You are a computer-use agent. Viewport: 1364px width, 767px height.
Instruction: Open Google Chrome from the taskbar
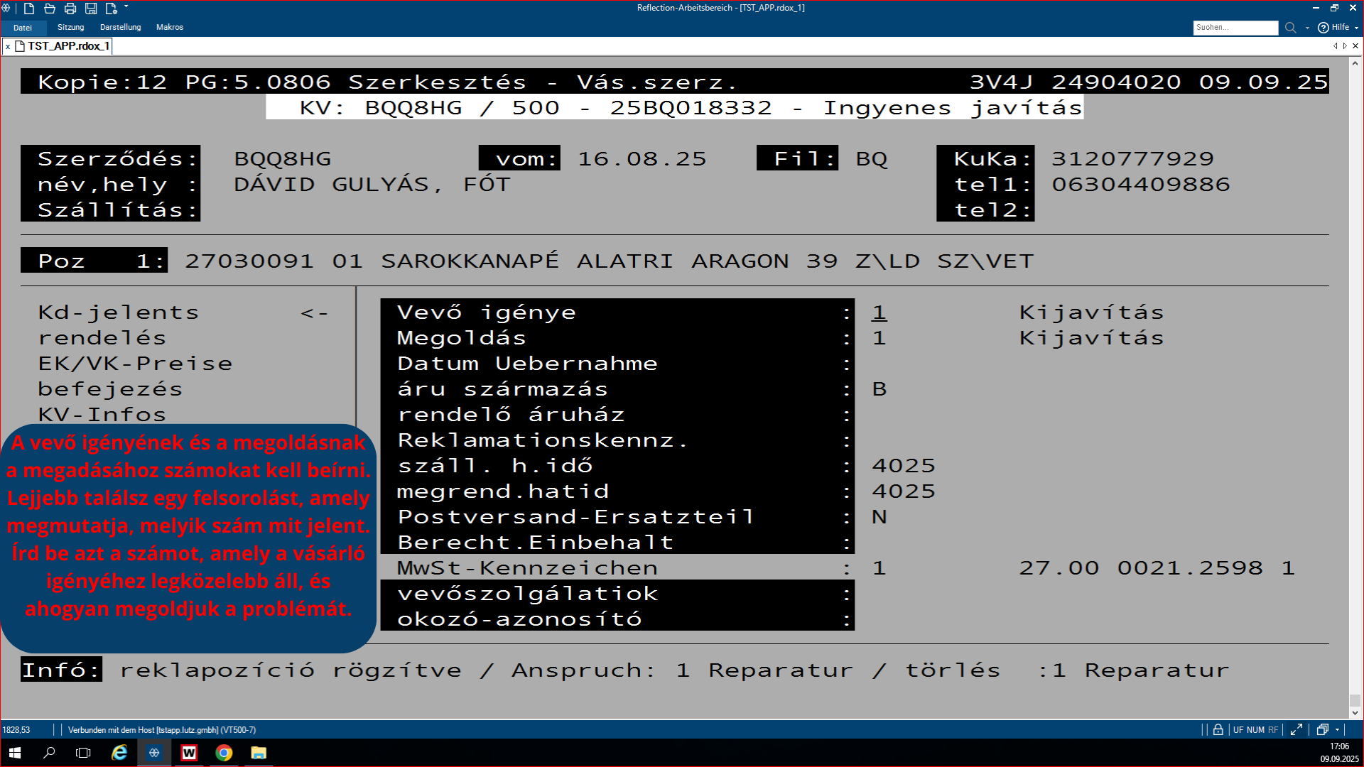[224, 753]
